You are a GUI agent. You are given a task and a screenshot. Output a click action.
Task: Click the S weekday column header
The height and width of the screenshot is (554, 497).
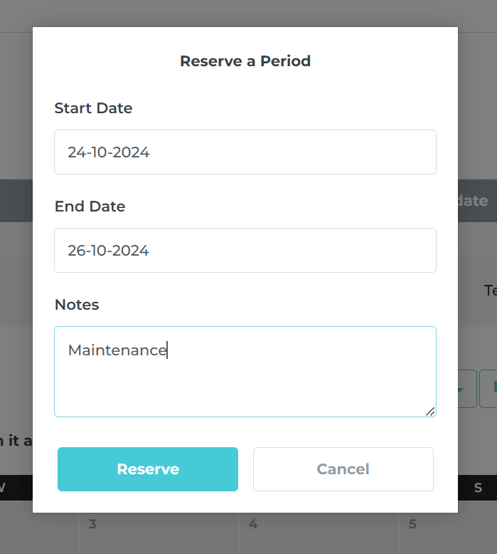tap(478, 488)
